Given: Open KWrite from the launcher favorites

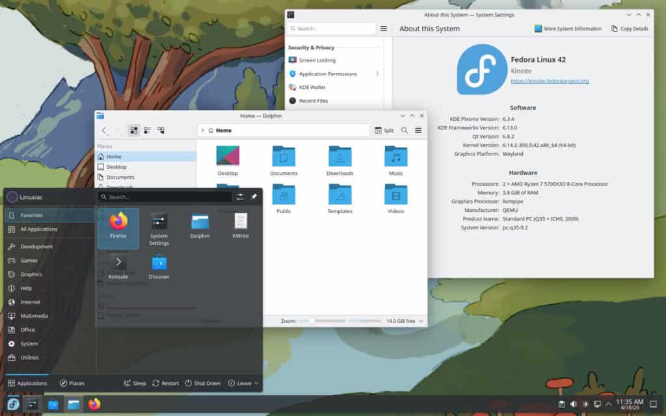Looking at the screenshot, I should click(240, 227).
